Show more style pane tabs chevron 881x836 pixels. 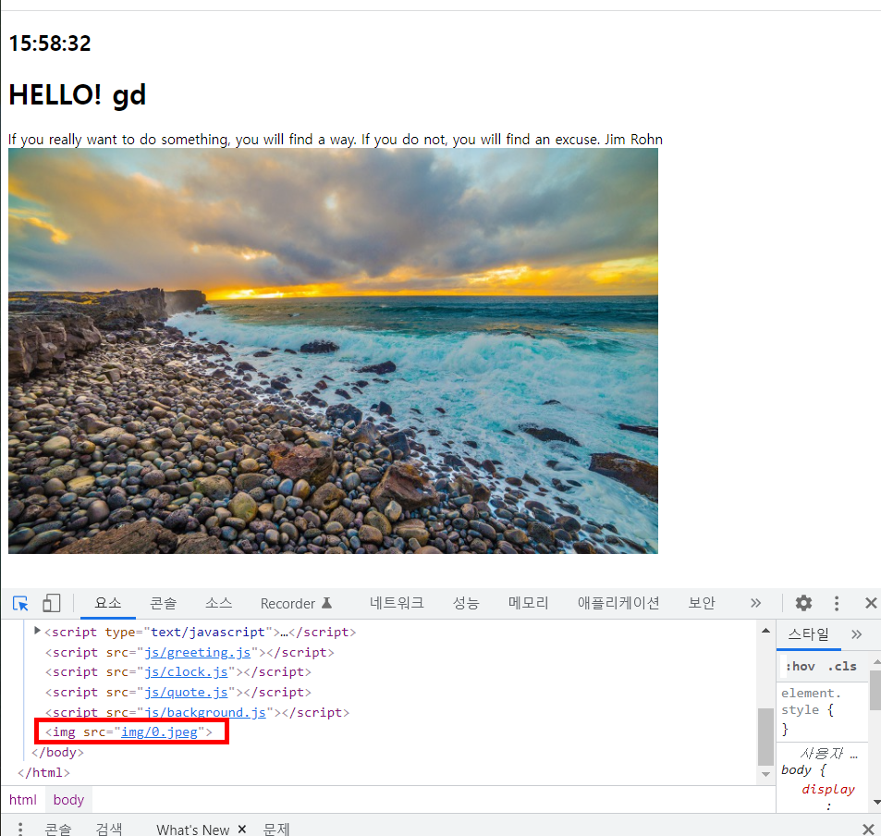coord(856,634)
